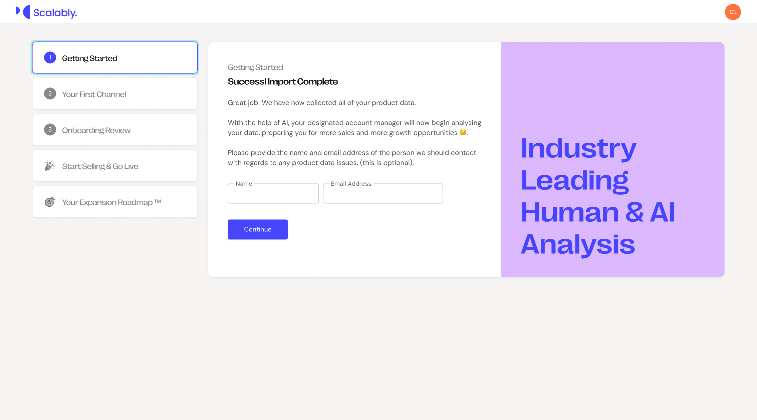Click the Scalably logo icon
The width and height of the screenshot is (757, 420).
[23, 12]
